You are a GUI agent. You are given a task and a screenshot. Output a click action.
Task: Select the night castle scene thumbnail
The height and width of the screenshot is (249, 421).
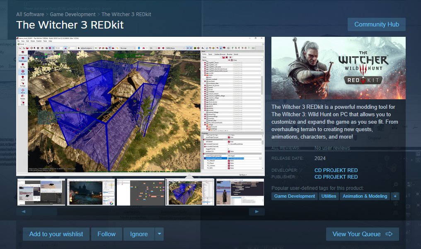(91, 192)
